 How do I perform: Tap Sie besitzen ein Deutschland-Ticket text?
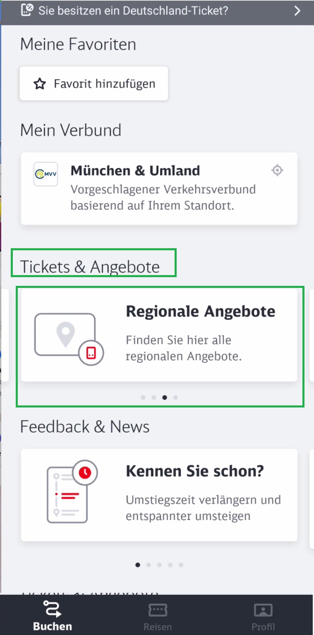(x=133, y=10)
